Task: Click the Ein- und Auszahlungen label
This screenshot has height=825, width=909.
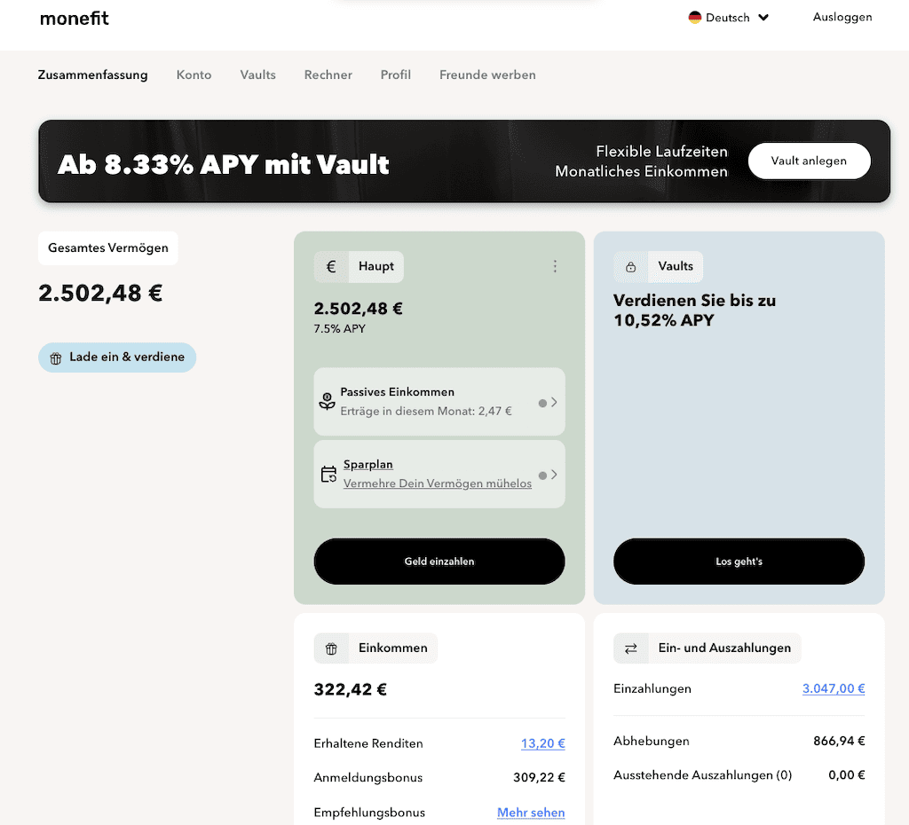Action: (x=724, y=648)
